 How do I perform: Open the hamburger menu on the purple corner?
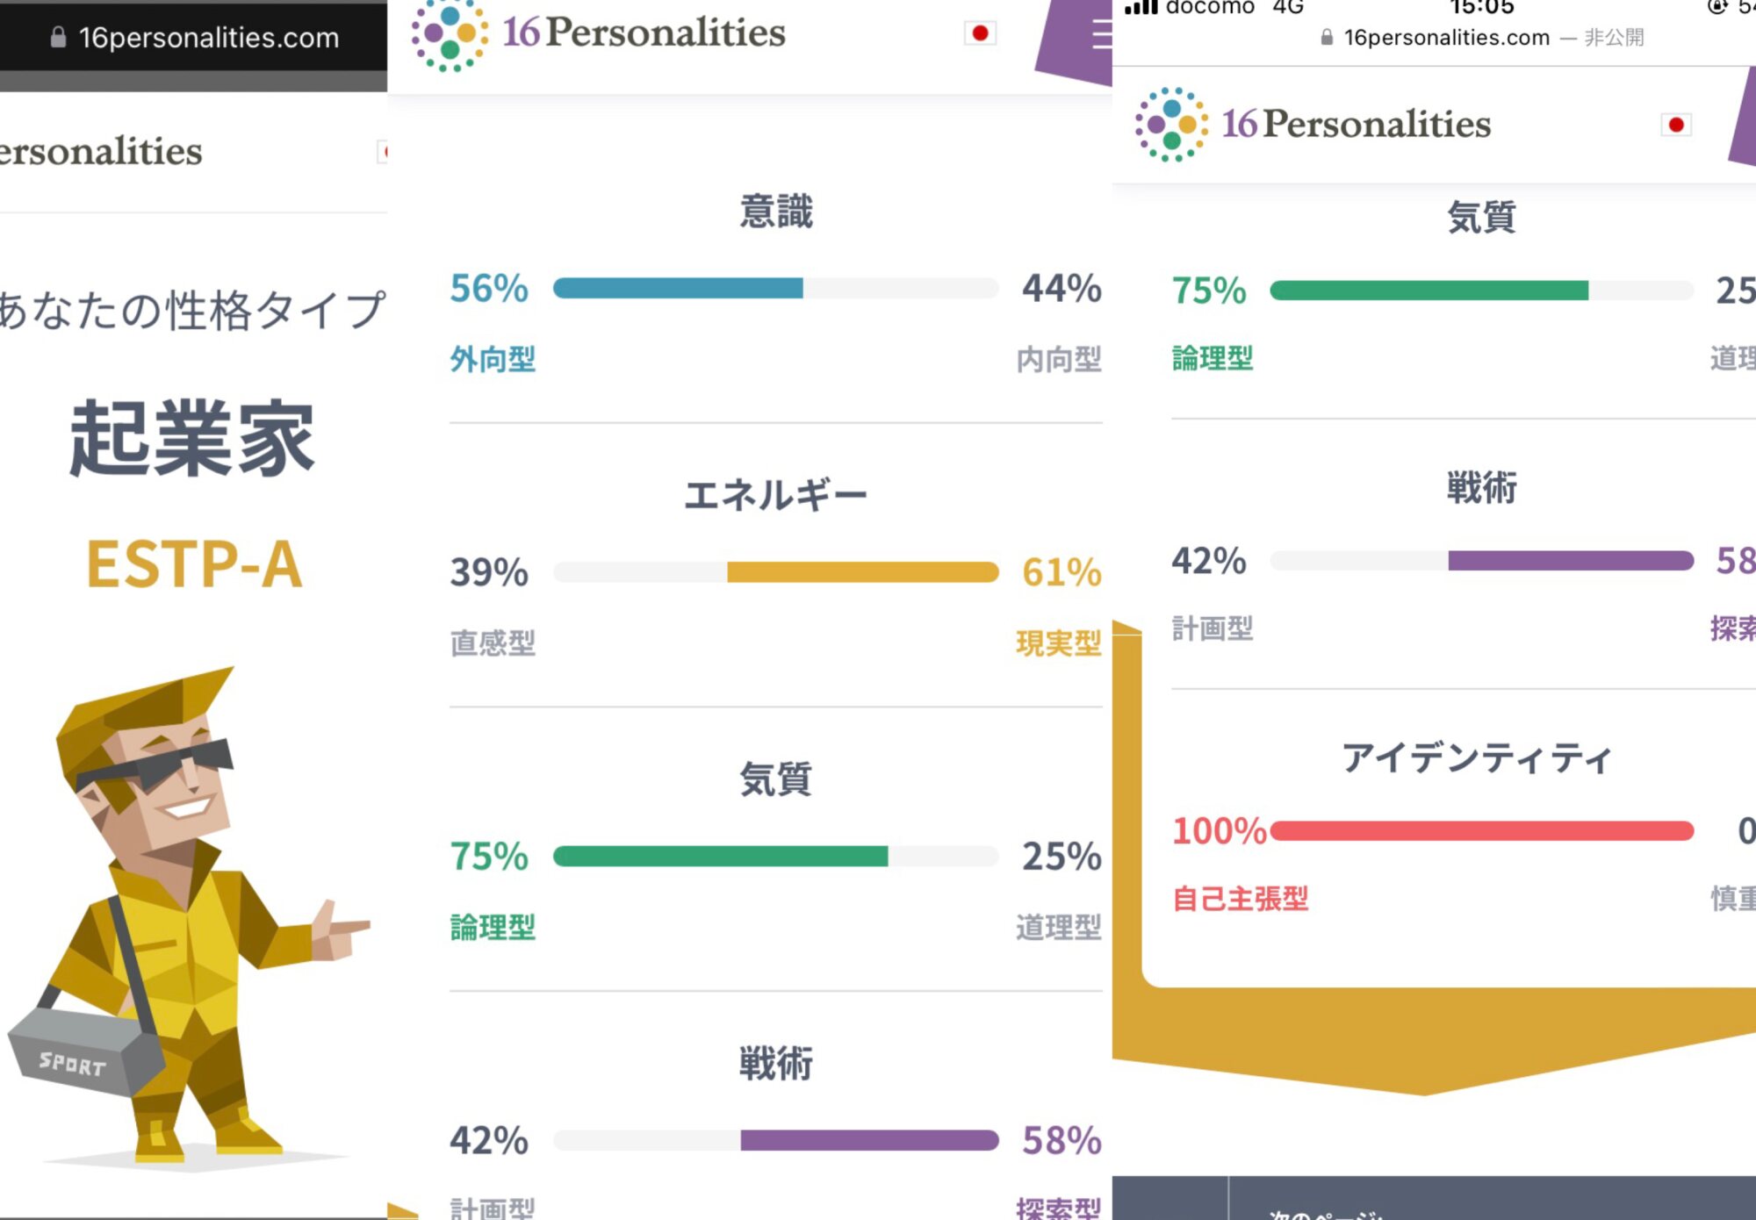1101,35
